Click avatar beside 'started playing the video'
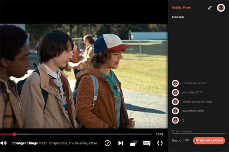This screenshot has height=152, width=229. pos(175,102)
